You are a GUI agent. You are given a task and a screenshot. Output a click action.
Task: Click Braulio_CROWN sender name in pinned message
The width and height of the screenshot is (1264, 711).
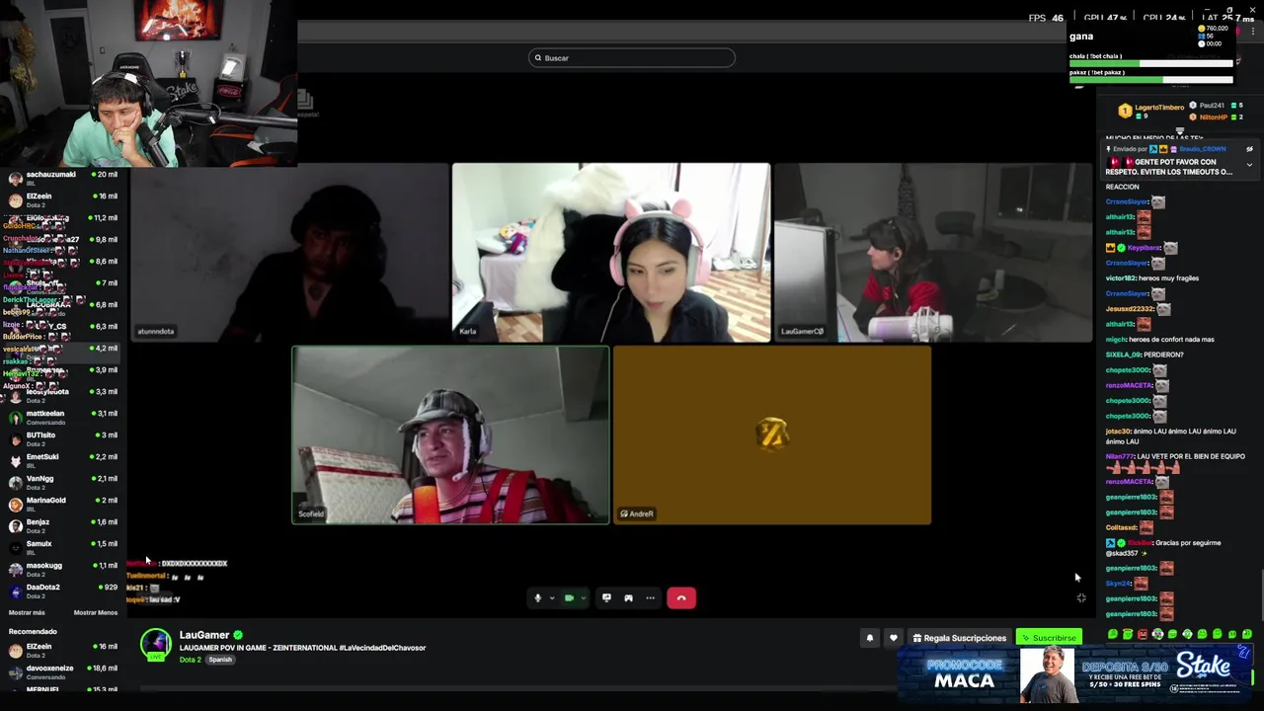pos(1203,149)
